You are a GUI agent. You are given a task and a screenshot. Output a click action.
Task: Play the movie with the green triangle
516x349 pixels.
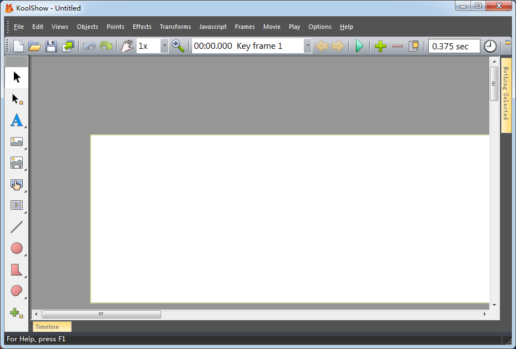[359, 46]
